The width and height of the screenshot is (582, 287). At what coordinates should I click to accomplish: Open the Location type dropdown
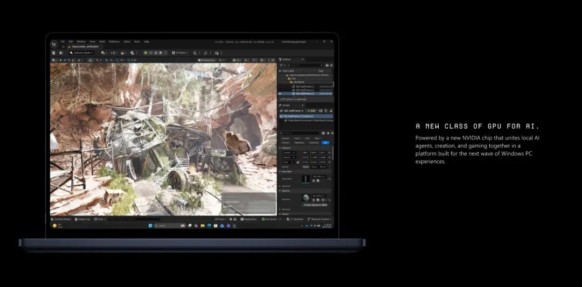289,153
